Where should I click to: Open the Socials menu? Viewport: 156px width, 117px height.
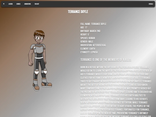[x=151, y=4]
